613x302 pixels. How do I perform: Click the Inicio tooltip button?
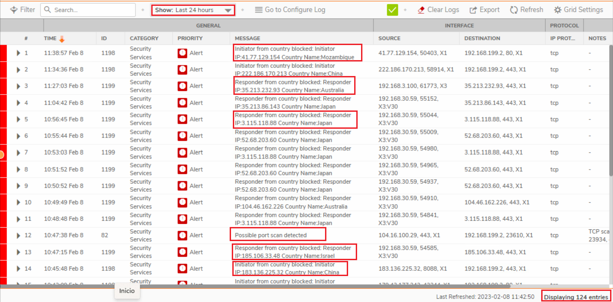tap(127, 291)
